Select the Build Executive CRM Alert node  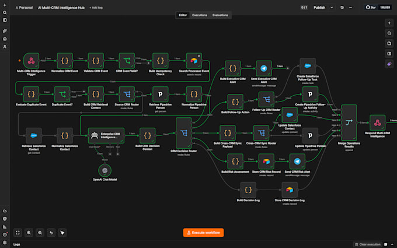[x=232, y=68]
